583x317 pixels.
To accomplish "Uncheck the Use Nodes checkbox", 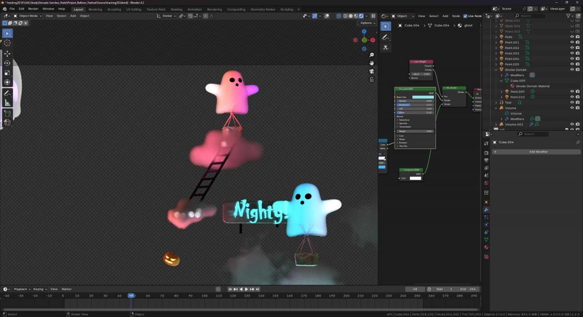I will tap(465, 16).
